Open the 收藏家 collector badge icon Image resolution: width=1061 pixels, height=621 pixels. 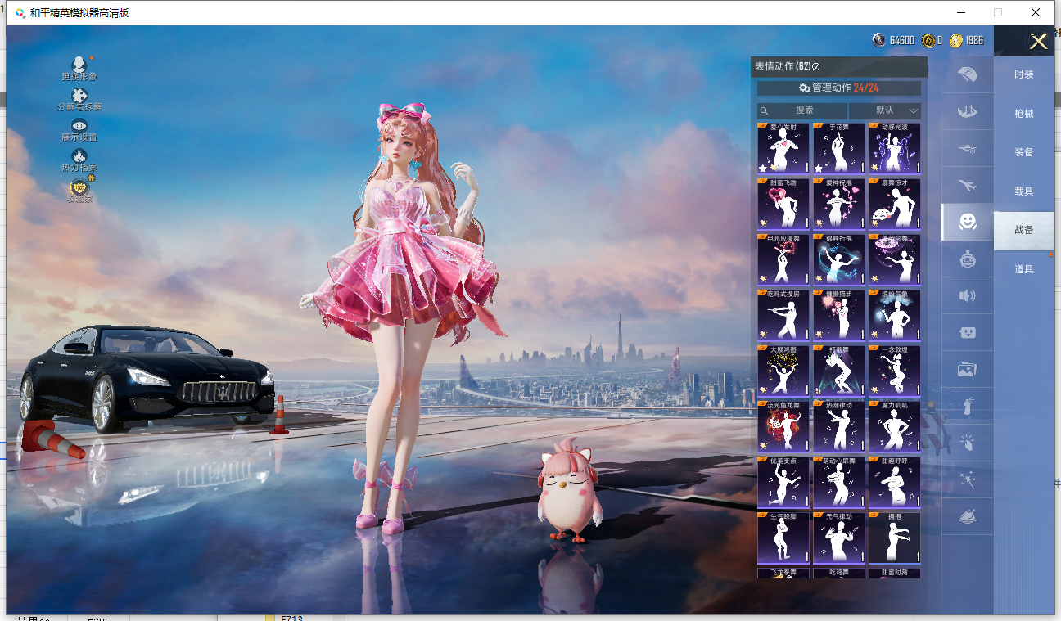[x=79, y=187]
